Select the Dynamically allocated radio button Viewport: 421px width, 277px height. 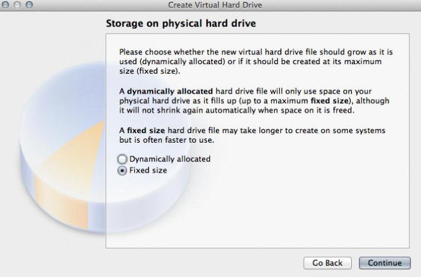coord(123,159)
